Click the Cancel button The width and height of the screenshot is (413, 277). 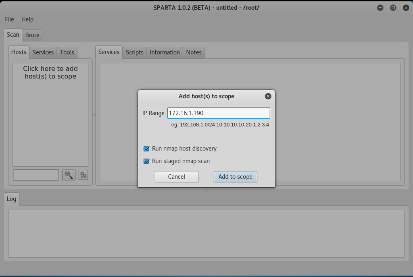[177, 177]
